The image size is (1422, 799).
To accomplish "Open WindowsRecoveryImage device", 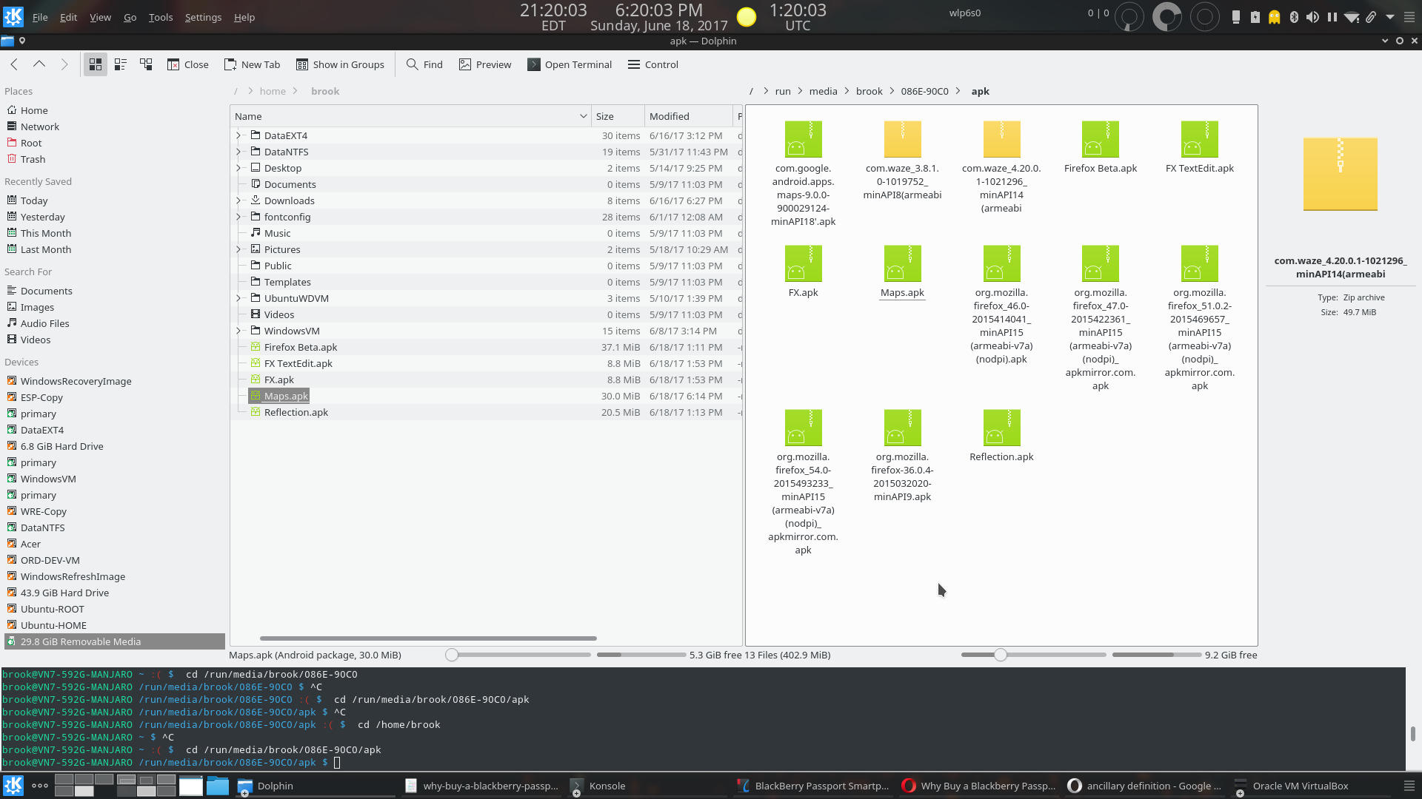I will point(76,381).
